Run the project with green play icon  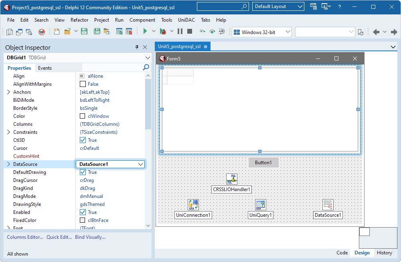(x=145, y=31)
